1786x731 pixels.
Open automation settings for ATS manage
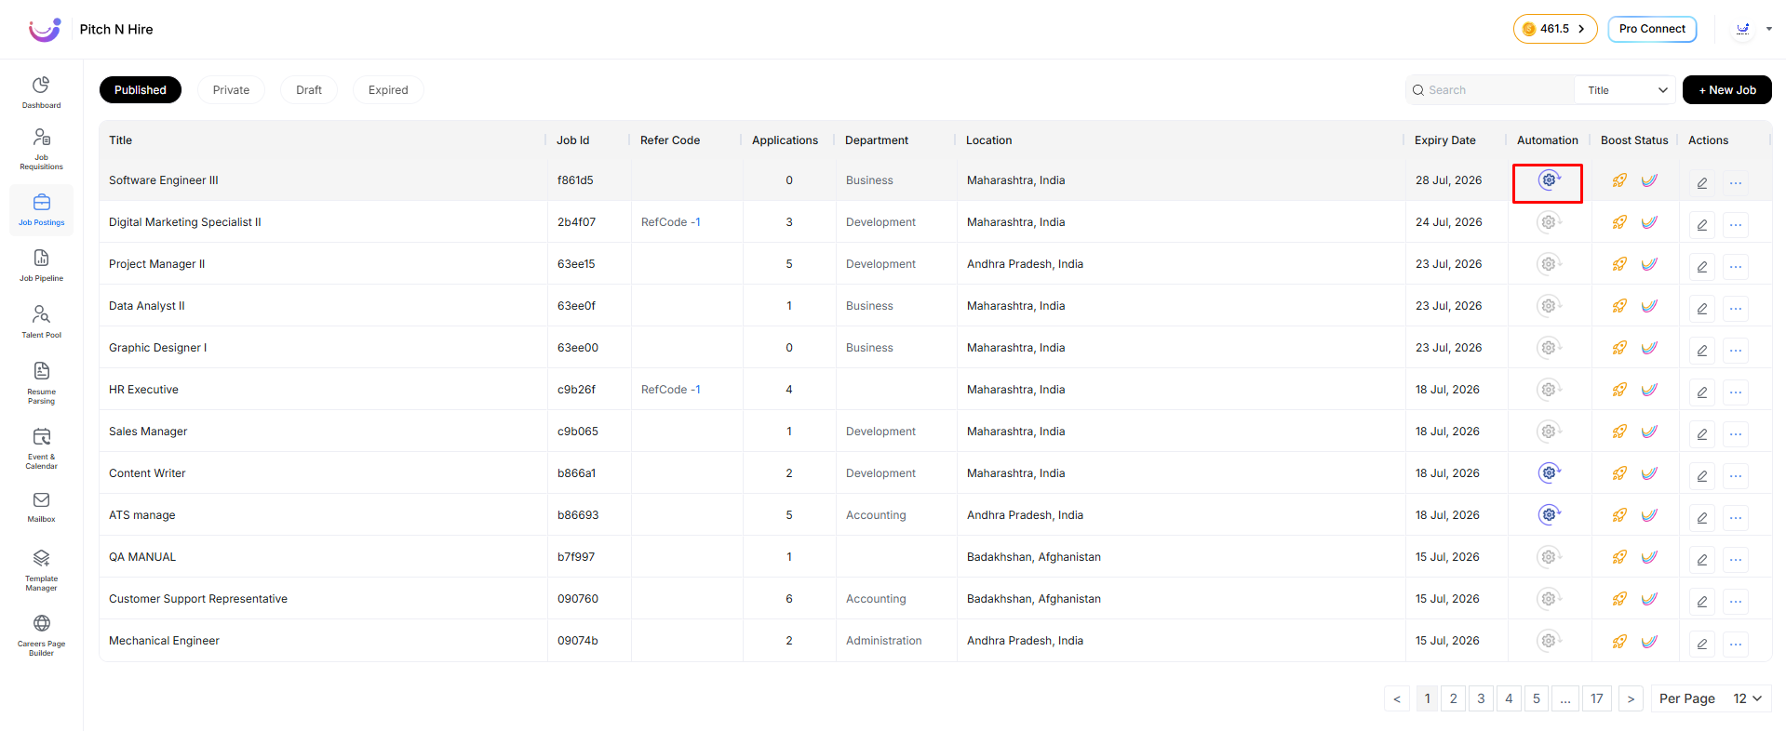(x=1549, y=515)
